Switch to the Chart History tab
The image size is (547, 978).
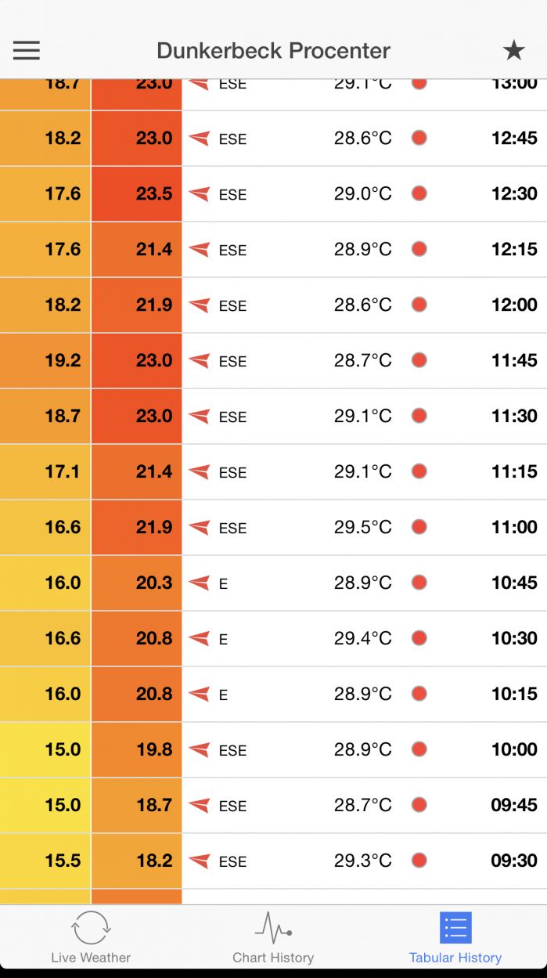[273, 957]
